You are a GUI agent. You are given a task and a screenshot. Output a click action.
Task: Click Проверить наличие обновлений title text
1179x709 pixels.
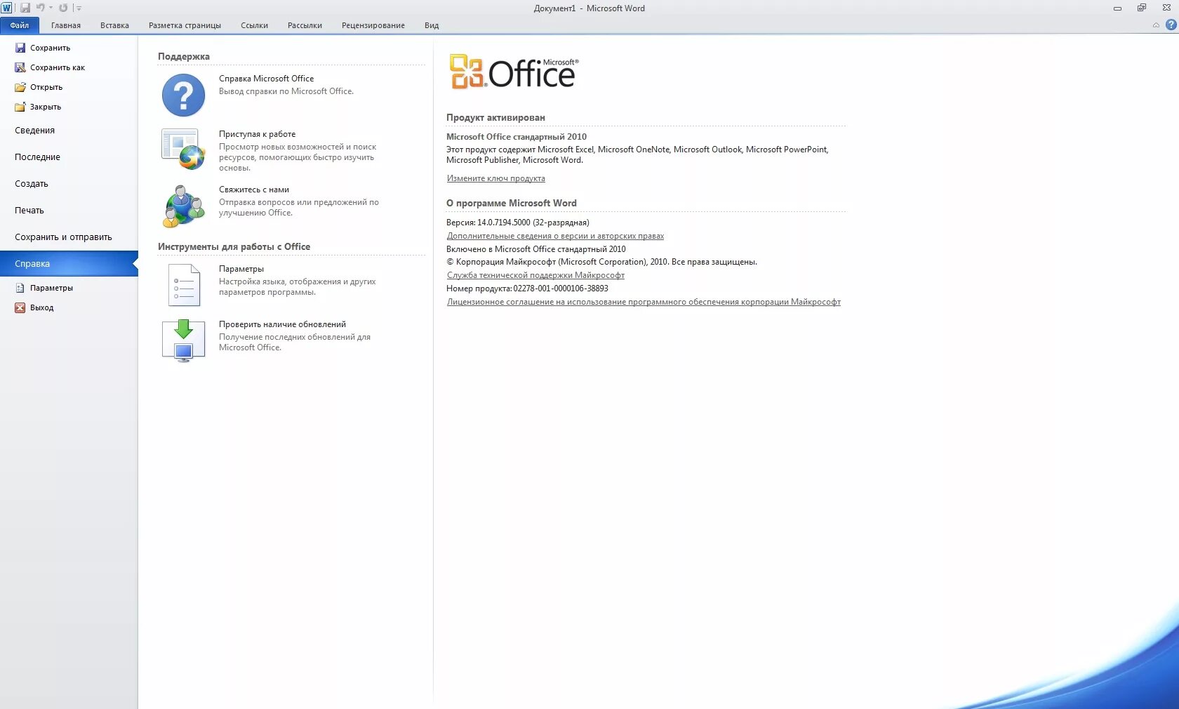282,324
